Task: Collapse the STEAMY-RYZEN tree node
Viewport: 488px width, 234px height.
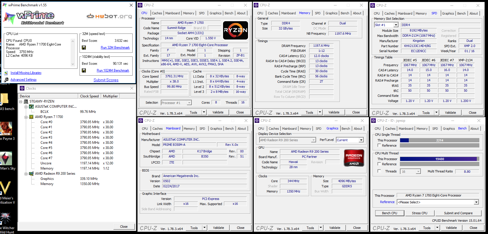Action: click(21, 101)
